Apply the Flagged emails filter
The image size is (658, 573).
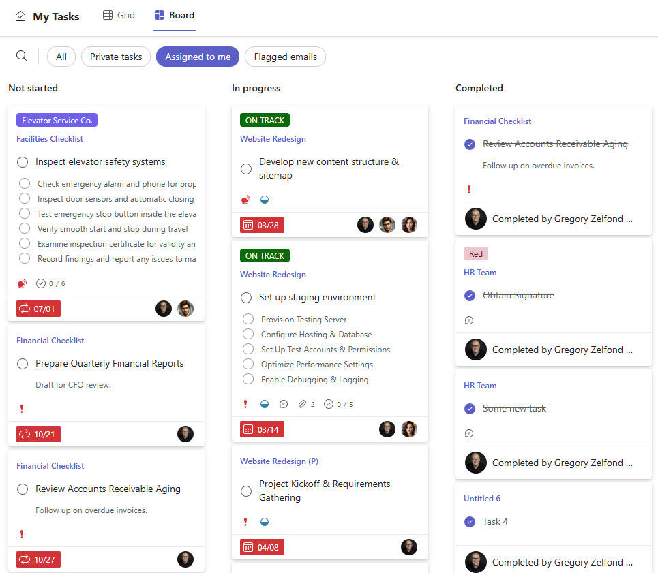coord(285,57)
